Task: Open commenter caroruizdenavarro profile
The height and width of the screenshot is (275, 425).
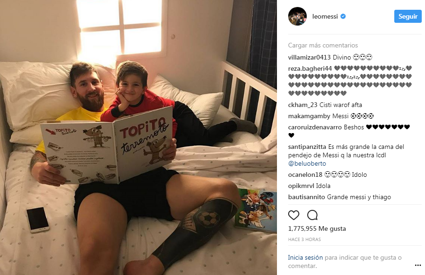Action: [x=315, y=127]
